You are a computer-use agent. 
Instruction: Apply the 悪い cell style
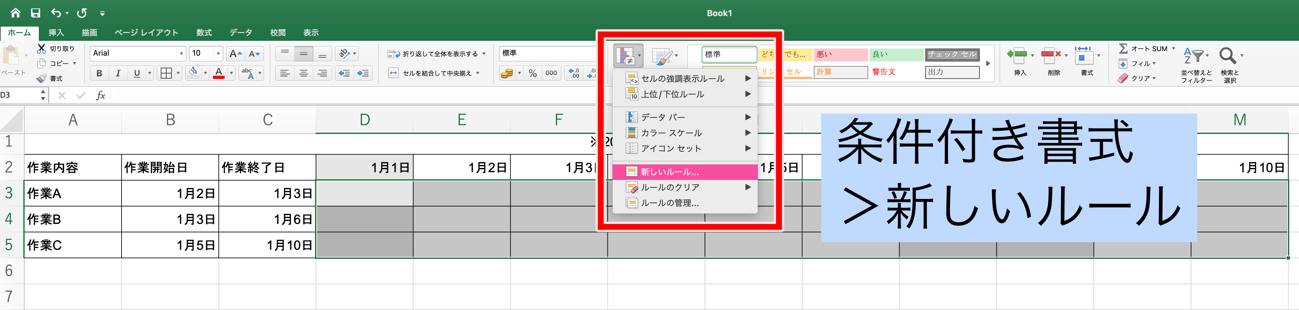(841, 54)
